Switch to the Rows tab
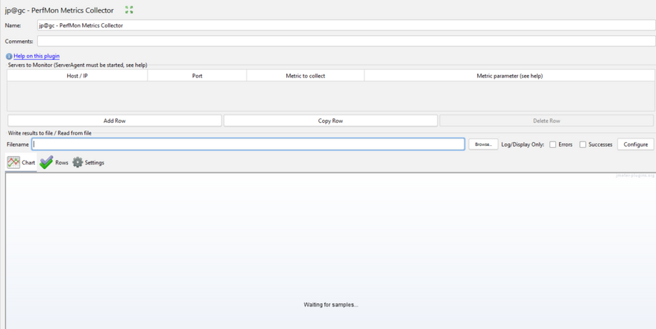The width and height of the screenshot is (656, 329). 54,162
